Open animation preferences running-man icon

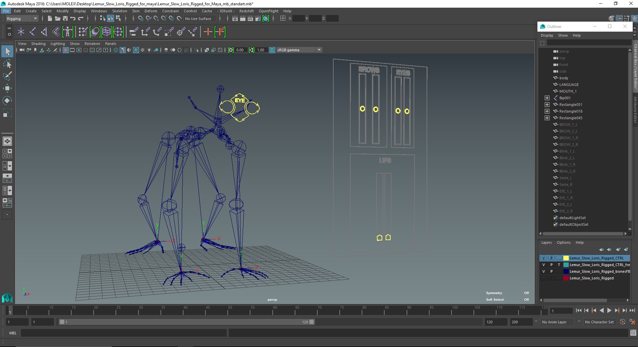(632, 322)
